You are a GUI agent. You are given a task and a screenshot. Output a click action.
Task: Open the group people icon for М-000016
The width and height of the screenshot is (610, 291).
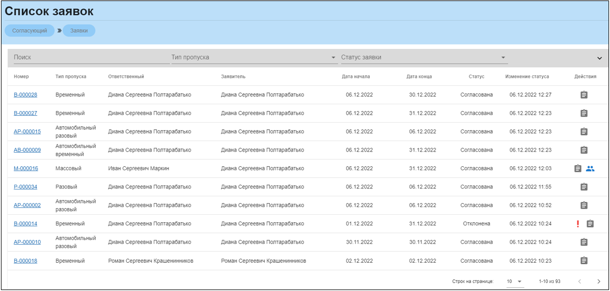tap(590, 169)
